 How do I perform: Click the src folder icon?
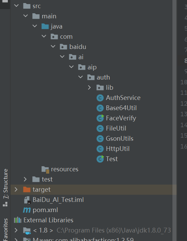point(27,6)
